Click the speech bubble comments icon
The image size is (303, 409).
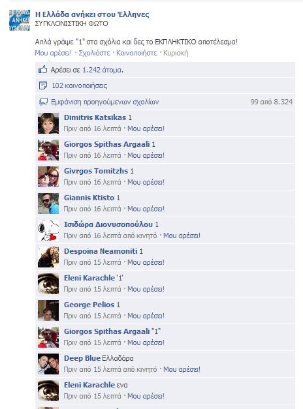[43, 102]
